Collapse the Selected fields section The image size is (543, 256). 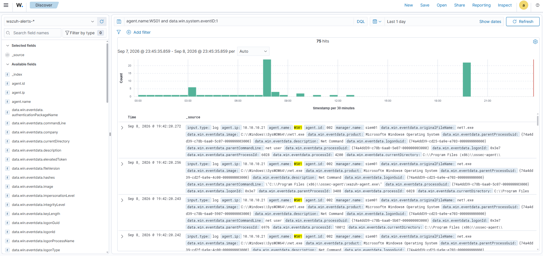coord(8,46)
